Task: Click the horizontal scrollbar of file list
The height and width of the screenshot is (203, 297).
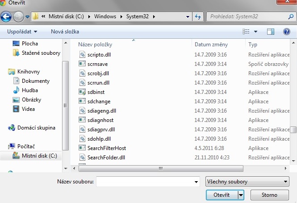Action: click(159, 169)
